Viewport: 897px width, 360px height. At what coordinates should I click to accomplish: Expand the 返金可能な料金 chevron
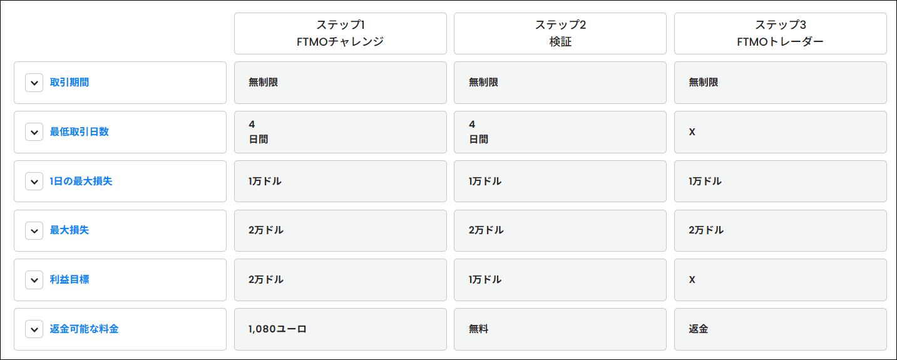coord(34,329)
